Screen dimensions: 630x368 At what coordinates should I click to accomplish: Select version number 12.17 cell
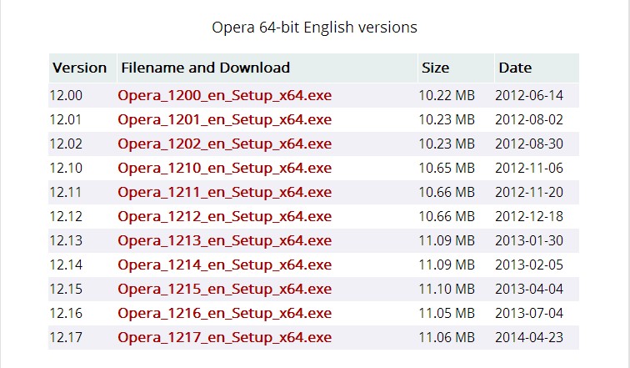[67, 337]
